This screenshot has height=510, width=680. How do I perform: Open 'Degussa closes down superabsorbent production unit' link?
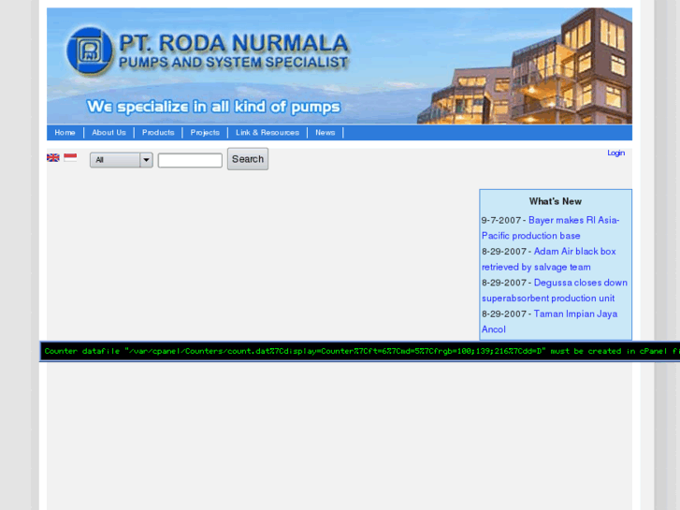click(x=555, y=290)
